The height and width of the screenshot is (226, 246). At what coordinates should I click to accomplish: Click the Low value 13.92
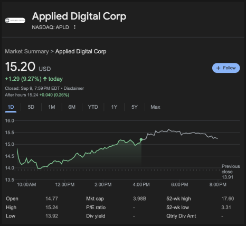(x=52, y=216)
